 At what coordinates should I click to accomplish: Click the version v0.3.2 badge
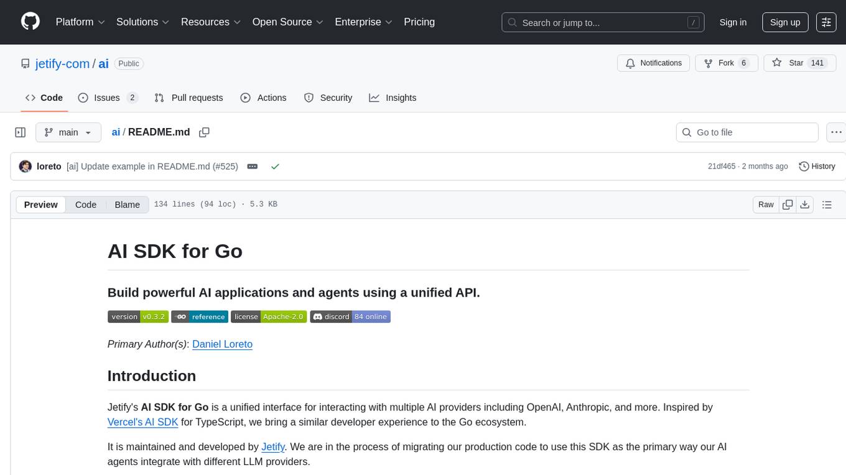[x=138, y=316]
